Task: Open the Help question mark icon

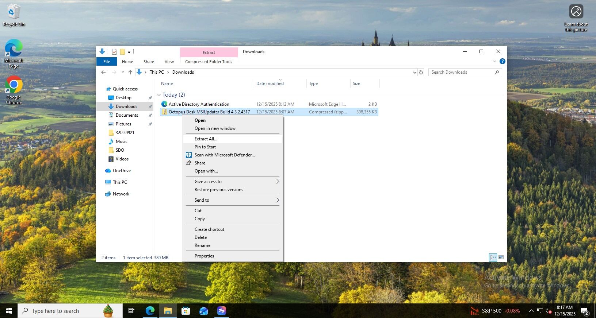Action: (x=502, y=61)
